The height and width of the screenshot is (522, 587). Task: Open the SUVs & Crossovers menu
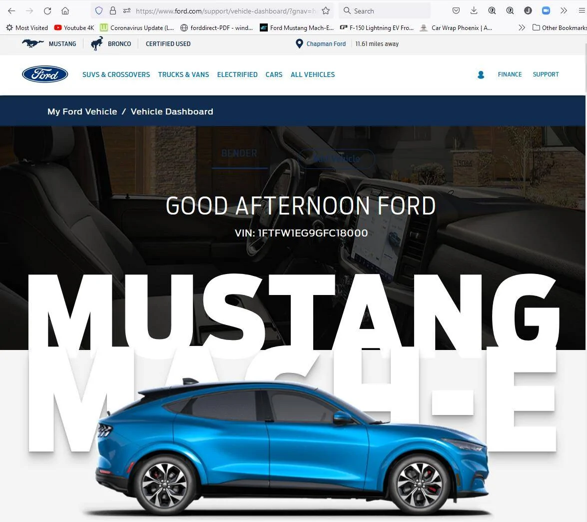click(x=116, y=74)
